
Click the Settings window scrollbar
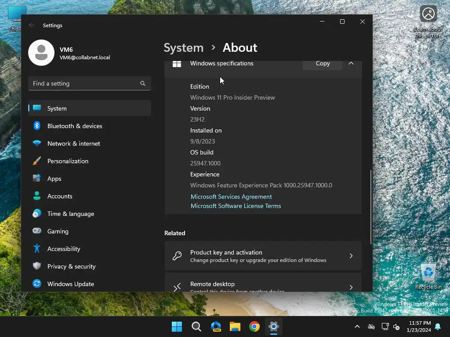[370, 207]
